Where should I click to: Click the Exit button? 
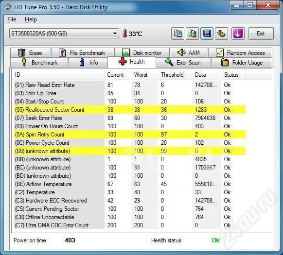pos(261,34)
